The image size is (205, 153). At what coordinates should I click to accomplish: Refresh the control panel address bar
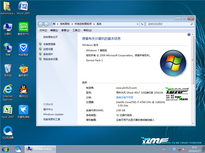(142, 24)
